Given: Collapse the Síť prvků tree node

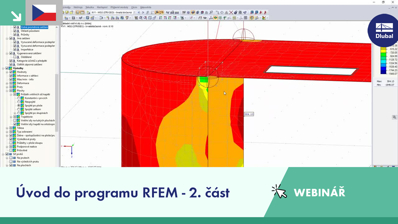Looking at the screenshot, I should (3, 154).
